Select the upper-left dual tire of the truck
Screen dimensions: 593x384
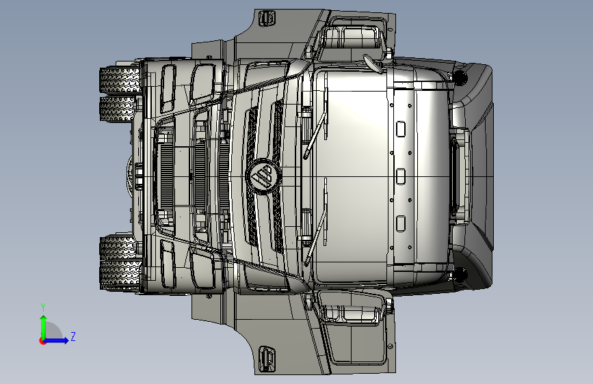pyautogui.click(x=120, y=94)
